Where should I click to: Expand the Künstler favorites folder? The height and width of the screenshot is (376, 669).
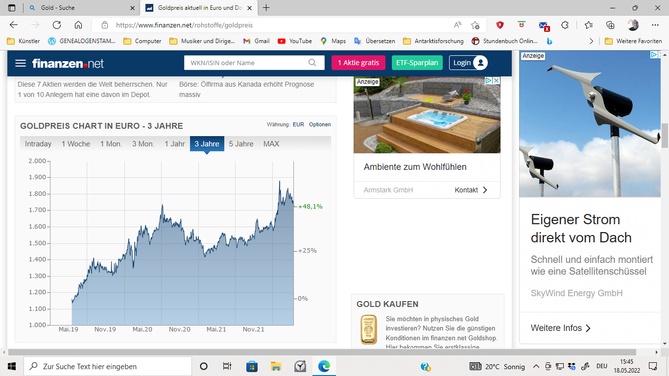[x=24, y=41]
